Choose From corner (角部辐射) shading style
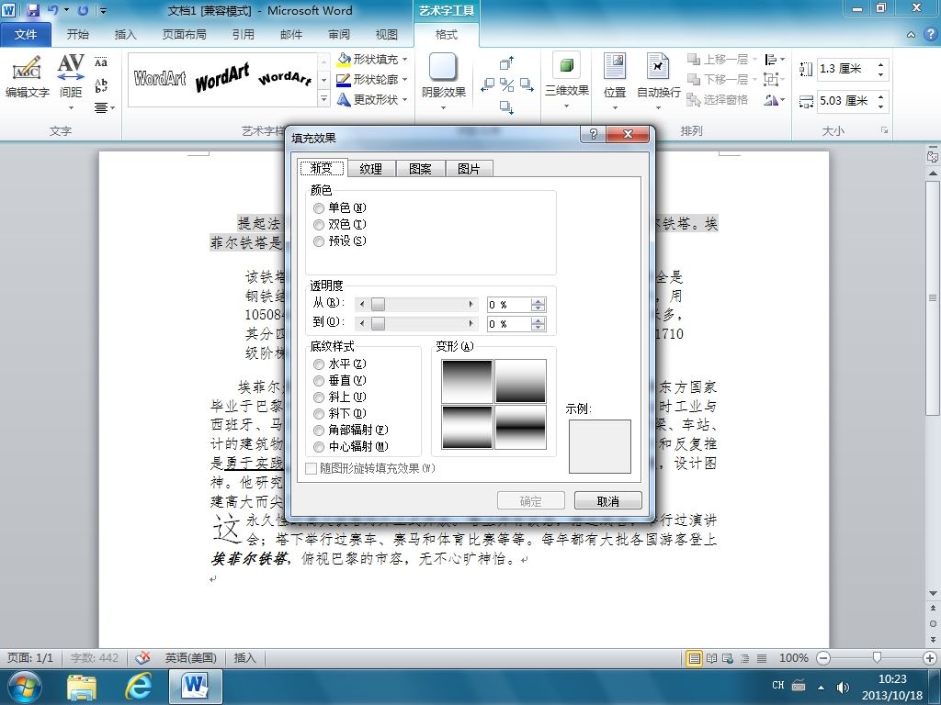 point(319,430)
